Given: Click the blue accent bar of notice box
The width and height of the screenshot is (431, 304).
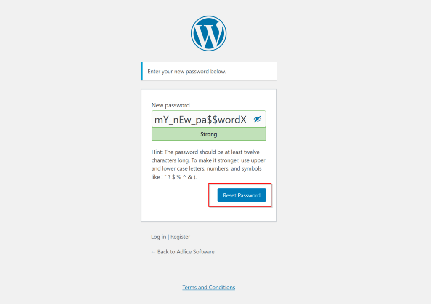Looking at the screenshot, I should 141,71.
